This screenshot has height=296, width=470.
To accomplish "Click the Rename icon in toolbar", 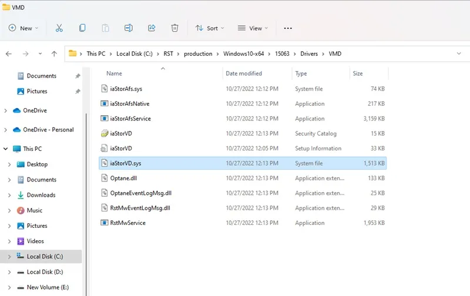I will coord(128,28).
